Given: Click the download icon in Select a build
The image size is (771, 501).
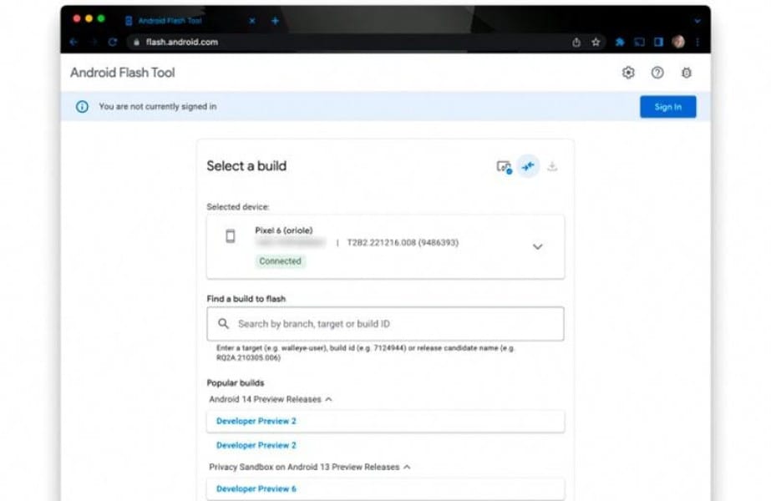Looking at the screenshot, I should click(552, 166).
